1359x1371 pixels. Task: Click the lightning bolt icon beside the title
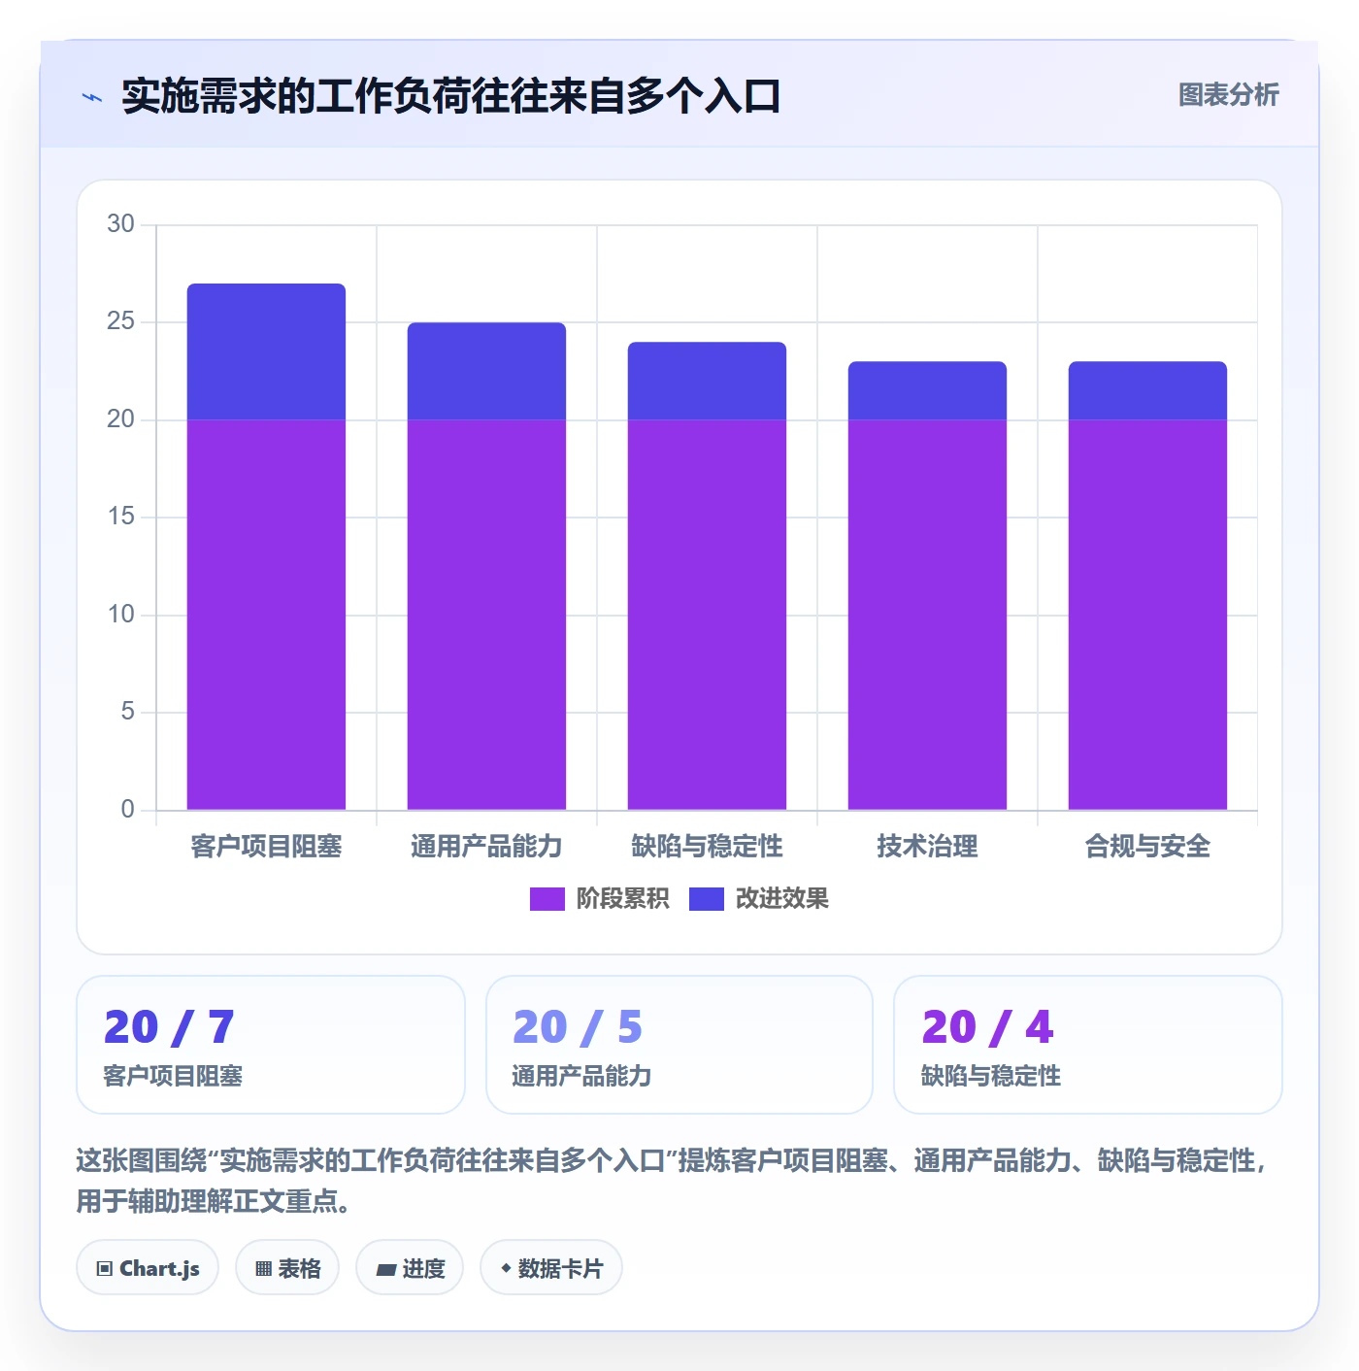click(x=92, y=97)
